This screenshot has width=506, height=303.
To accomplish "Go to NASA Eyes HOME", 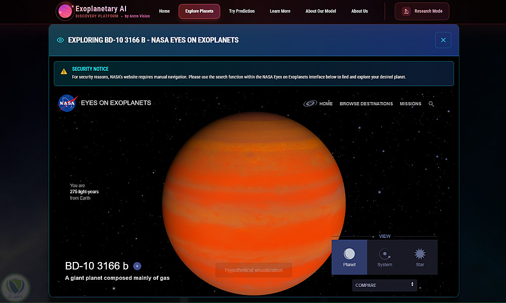I will [x=326, y=104].
